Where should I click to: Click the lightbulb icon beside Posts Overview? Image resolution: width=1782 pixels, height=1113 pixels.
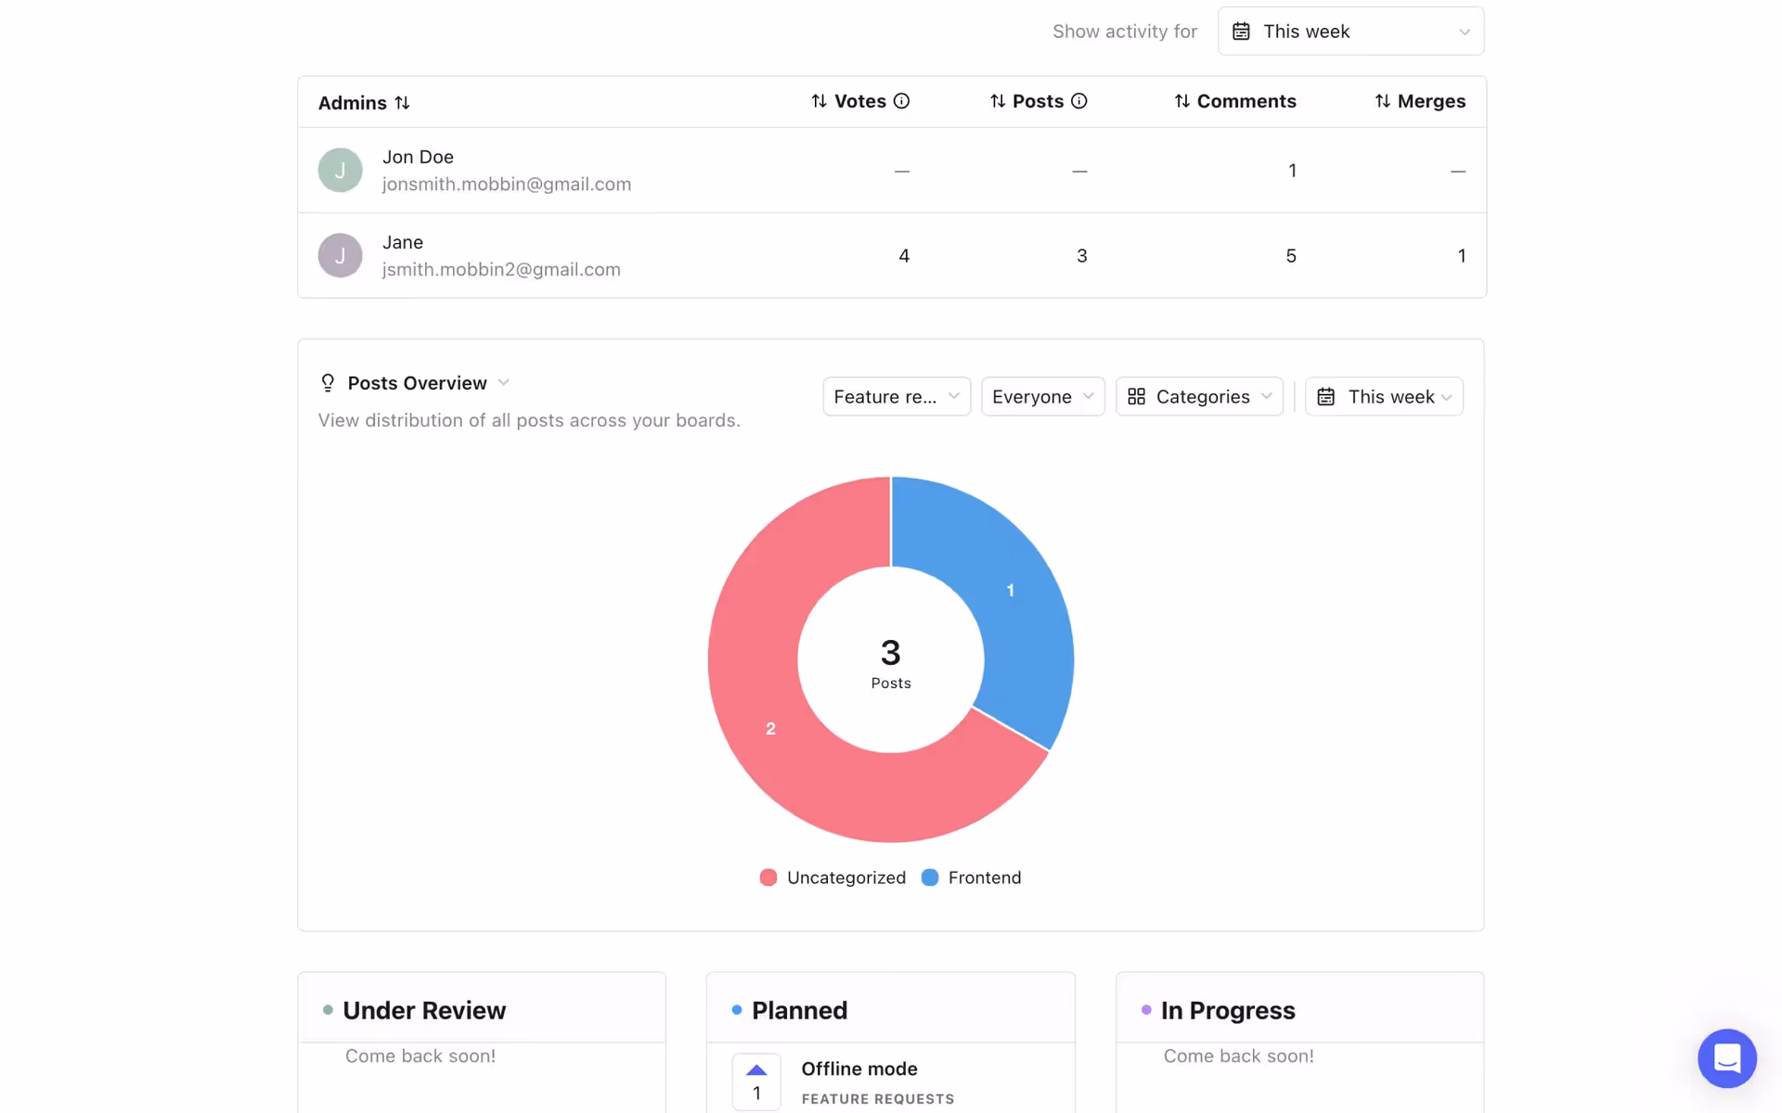(x=328, y=383)
